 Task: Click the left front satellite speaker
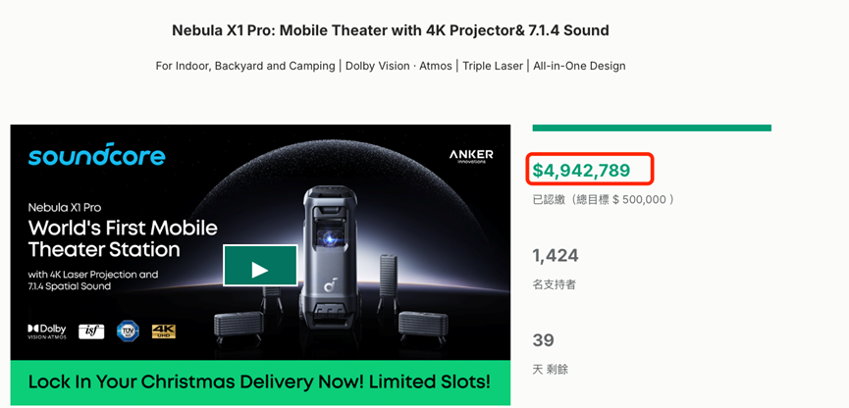[x=239, y=327]
